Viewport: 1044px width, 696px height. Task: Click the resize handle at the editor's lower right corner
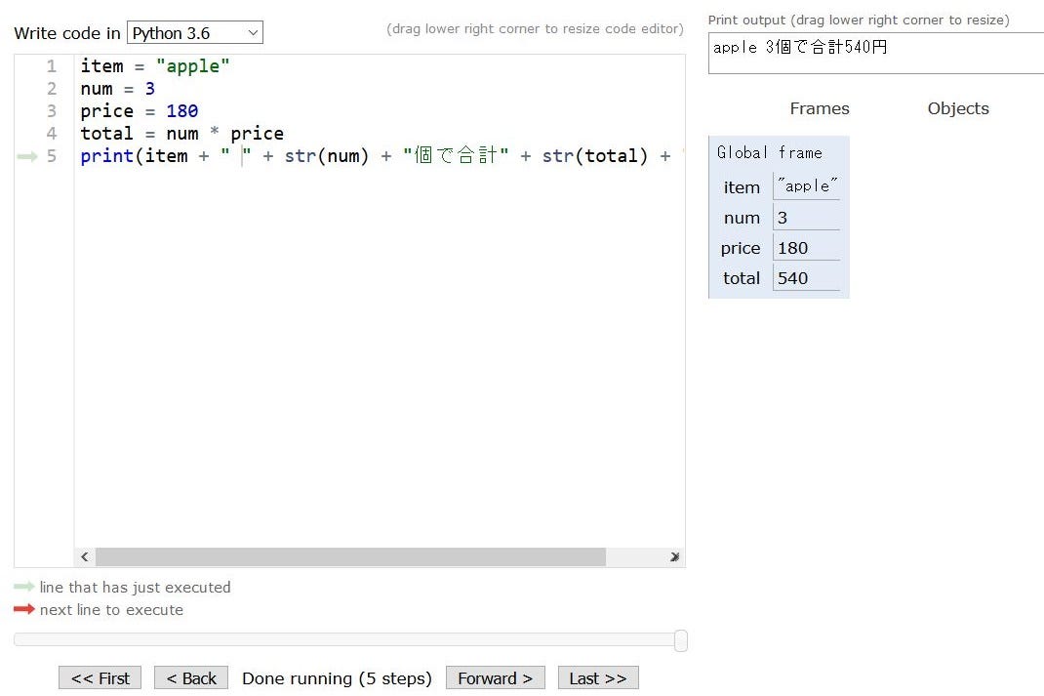[x=674, y=556]
